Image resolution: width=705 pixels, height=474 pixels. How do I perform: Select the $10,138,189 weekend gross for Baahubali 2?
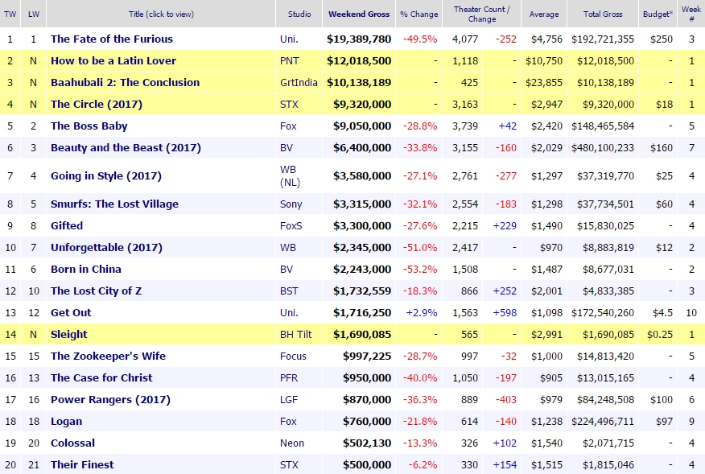359,82
